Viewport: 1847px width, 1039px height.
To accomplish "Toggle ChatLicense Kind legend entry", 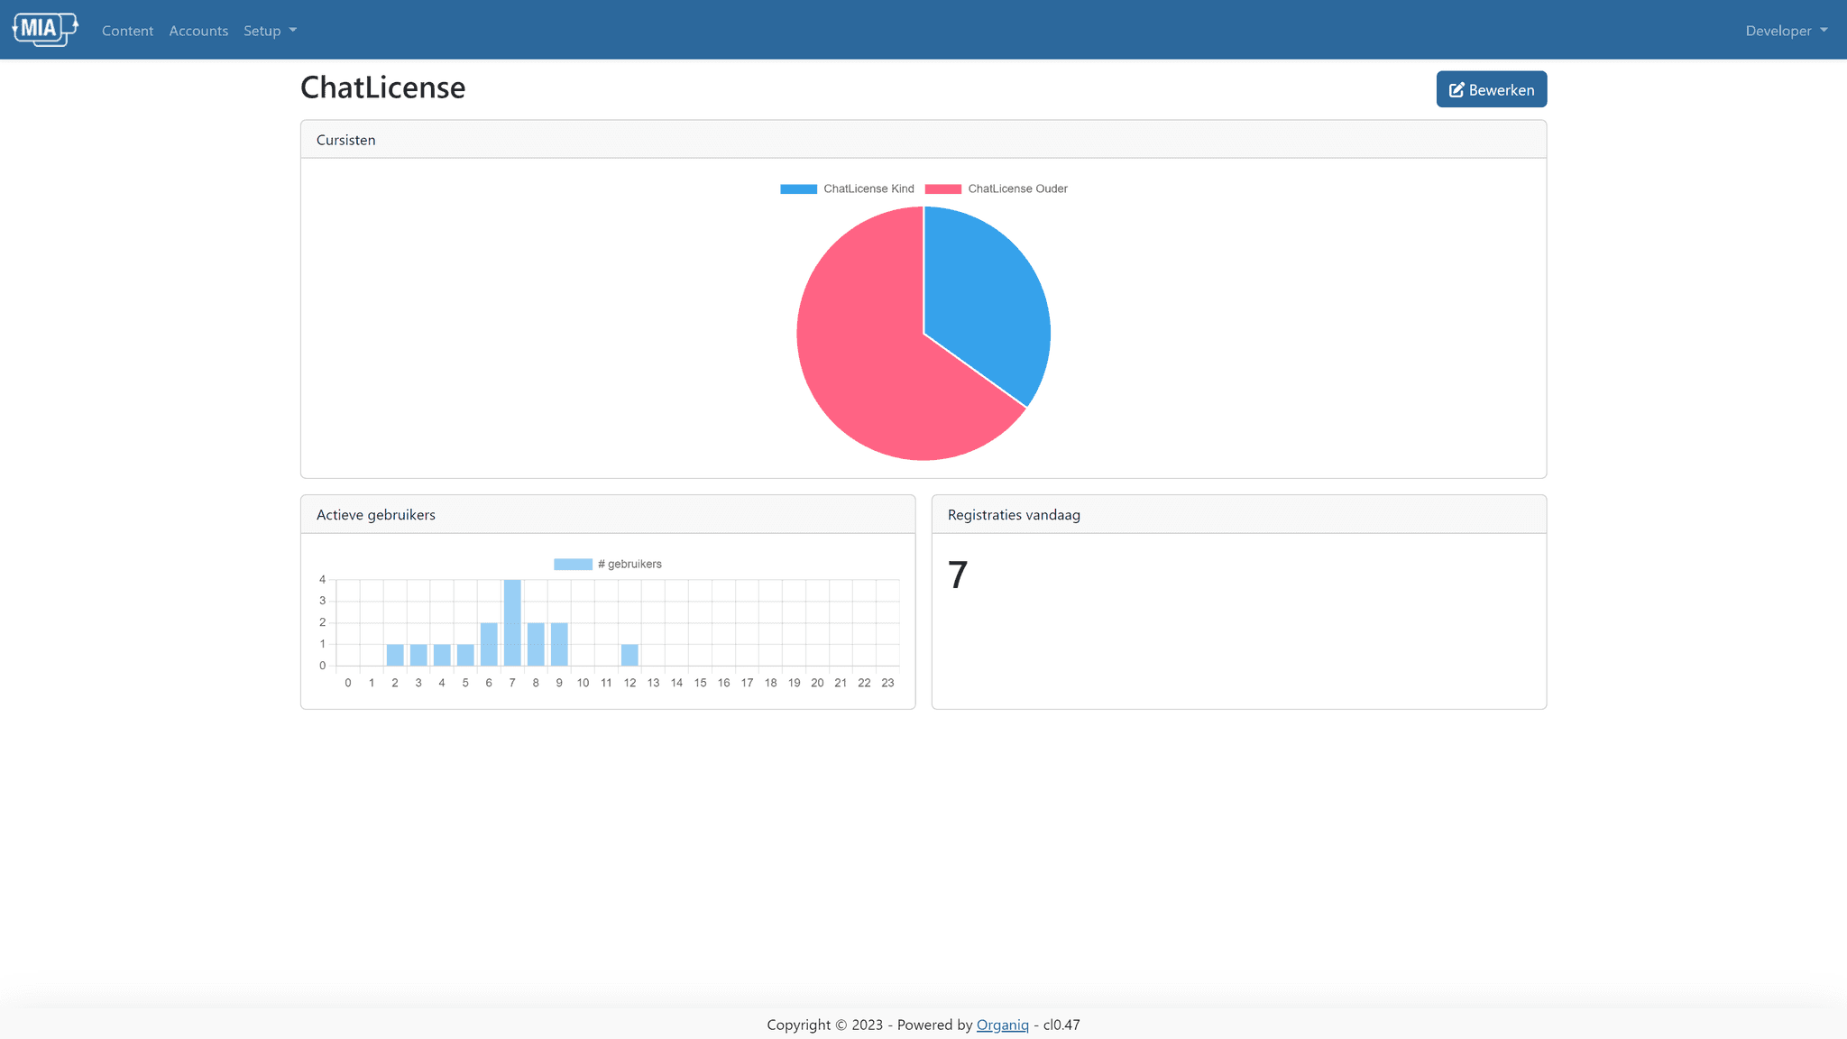I will [868, 188].
